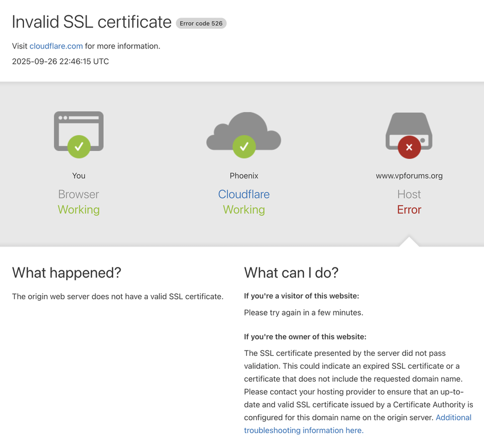Image resolution: width=484 pixels, height=439 pixels.
Task: Click Working status under Browser
Action: pos(79,210)
